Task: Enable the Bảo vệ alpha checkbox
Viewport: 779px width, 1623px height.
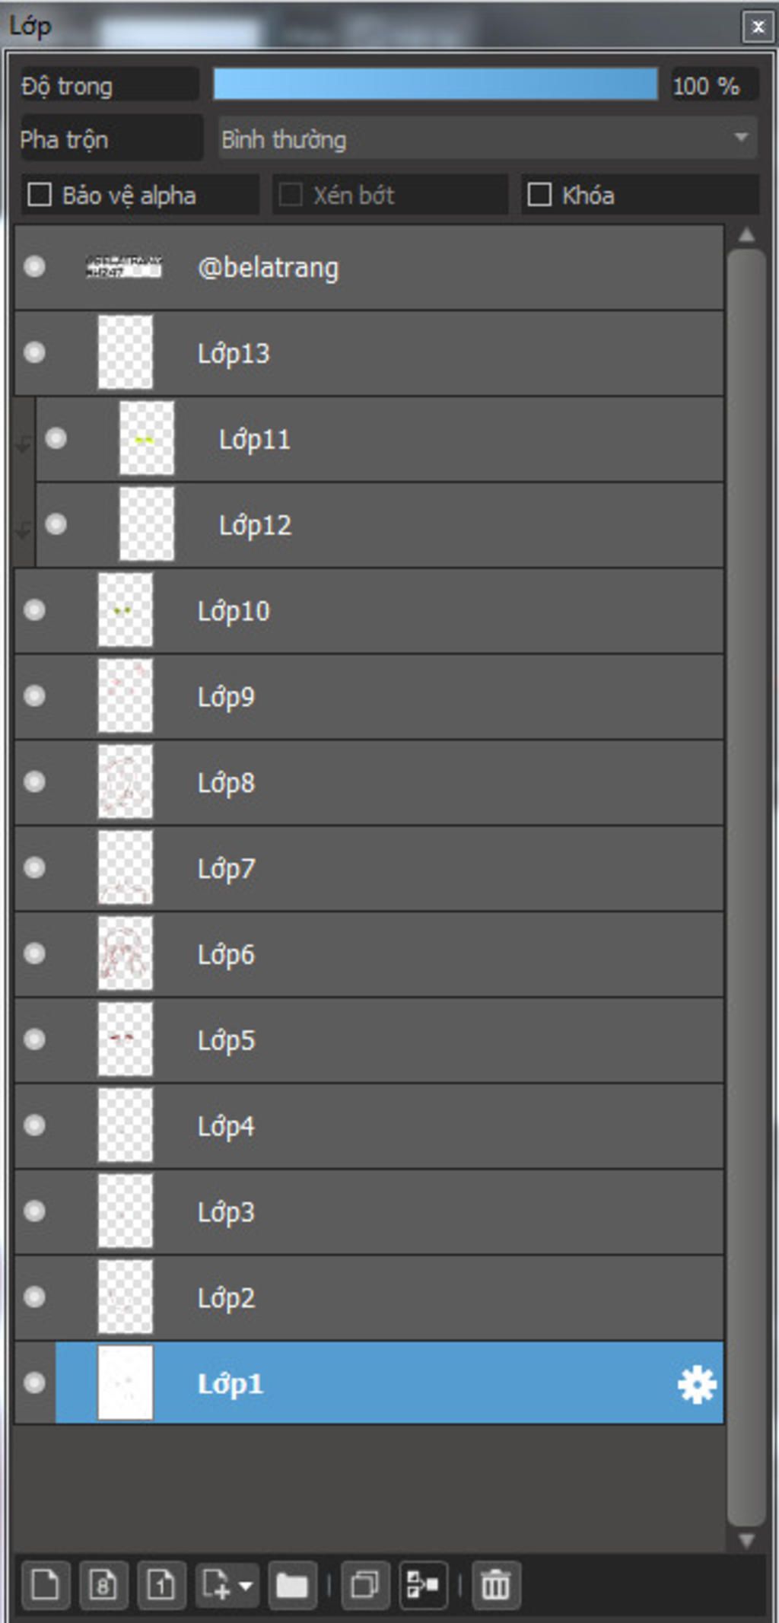Action: [x=40, y=195]
